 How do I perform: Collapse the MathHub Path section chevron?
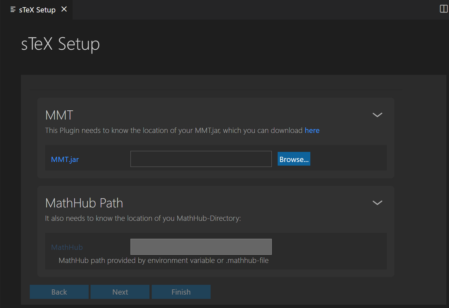pos(377,203)
